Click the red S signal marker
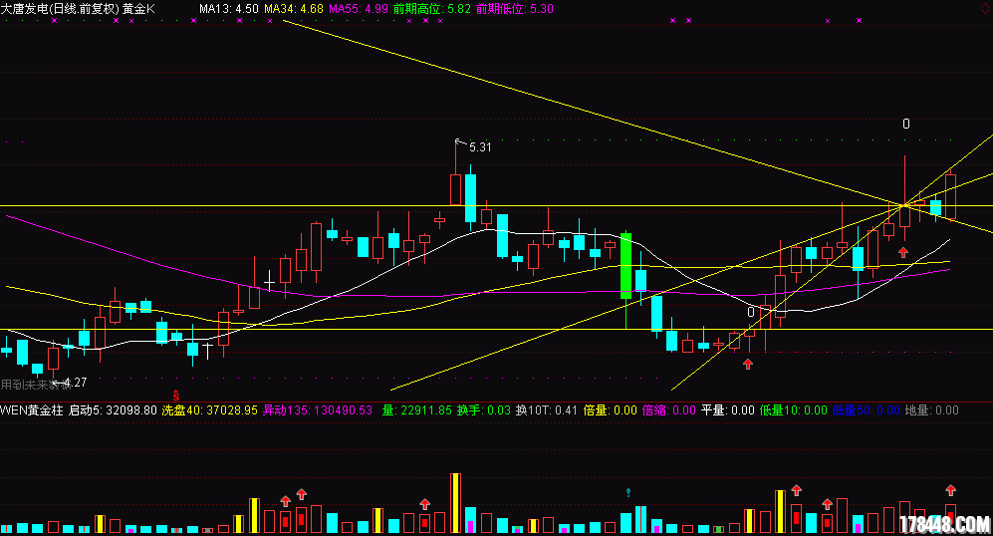 click(x=176, y=396)
